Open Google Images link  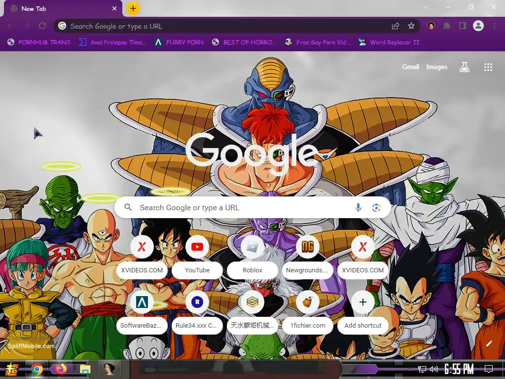[x=437, y=67]
